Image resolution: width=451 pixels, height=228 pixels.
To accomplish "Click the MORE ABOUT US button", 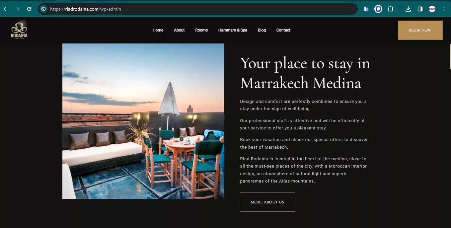I will pyautogui.click(x=267, y=202).
